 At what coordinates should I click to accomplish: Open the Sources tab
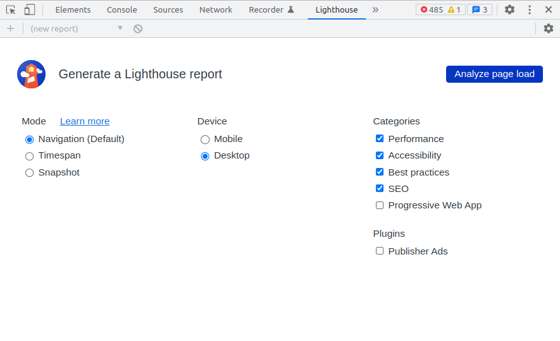[168, 9]
